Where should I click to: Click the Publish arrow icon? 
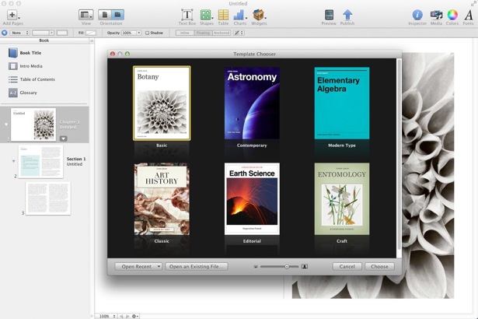pyautogui.click(x=347, y=15)
